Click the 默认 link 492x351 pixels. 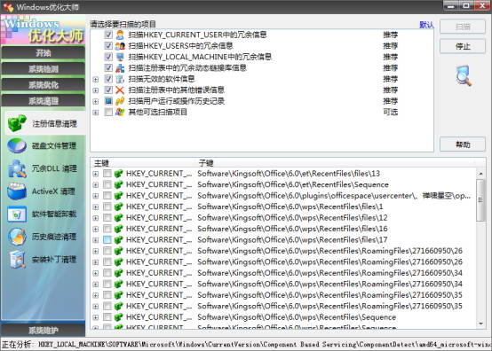point(426,25)
